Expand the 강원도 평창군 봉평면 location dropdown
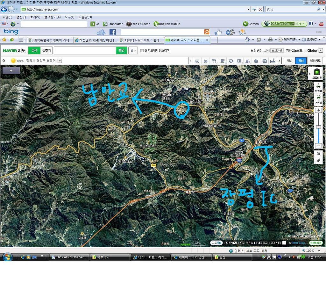The width and height of the screenshot is (326, 298). coord(60,61)
